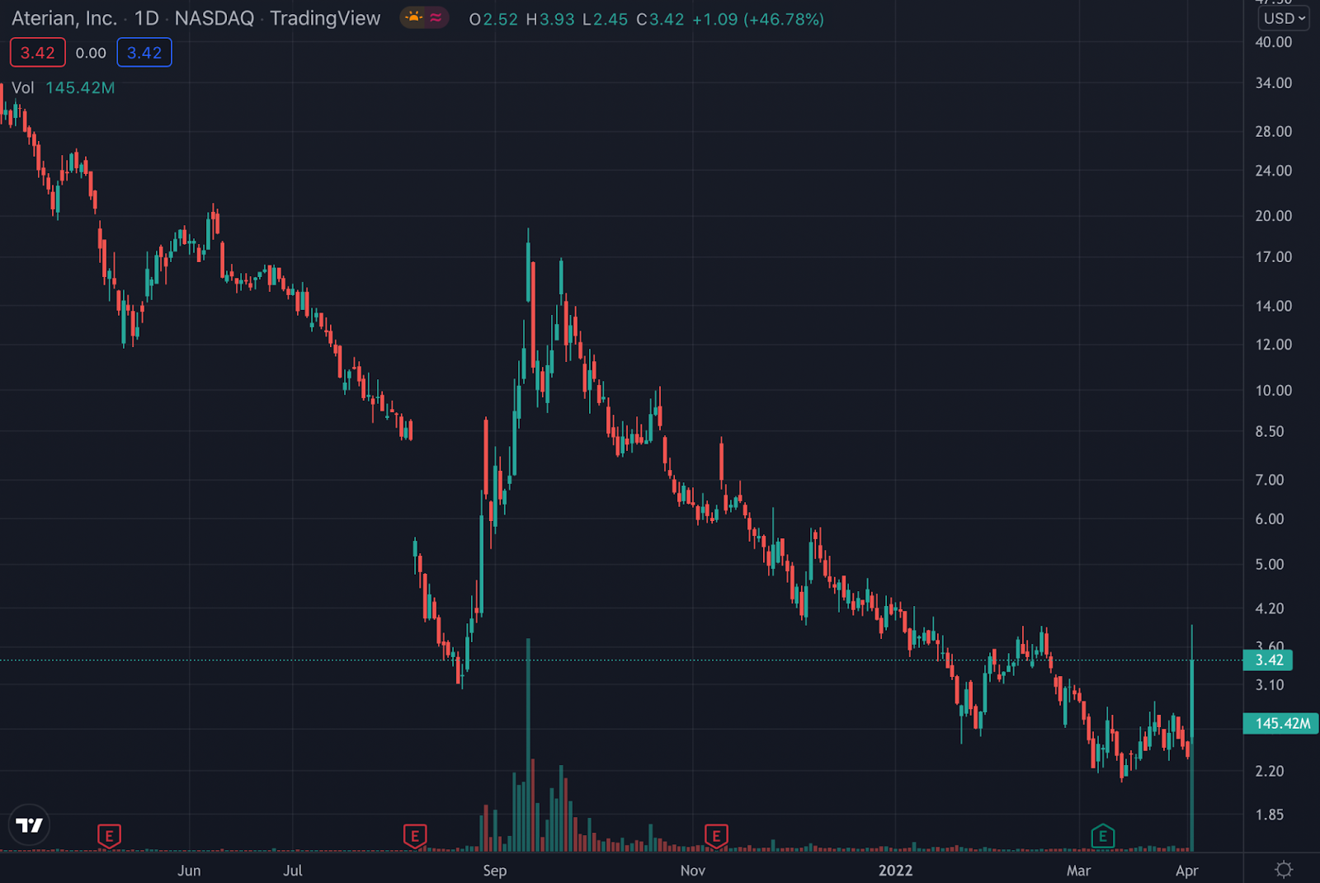
Task: Click the 28.00 price axis label
Action: [1274, 131]
